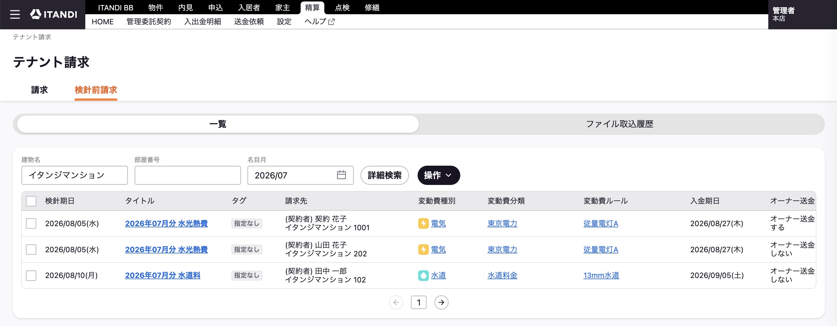This screenshot has height=326, width=837.
Task: Click オーナー送金する cell
Action: pos(792,223)
